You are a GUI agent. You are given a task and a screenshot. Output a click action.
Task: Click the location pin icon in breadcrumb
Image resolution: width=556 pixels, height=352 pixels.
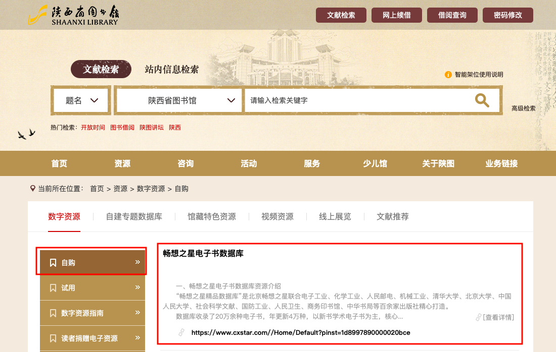pos(33,189)
